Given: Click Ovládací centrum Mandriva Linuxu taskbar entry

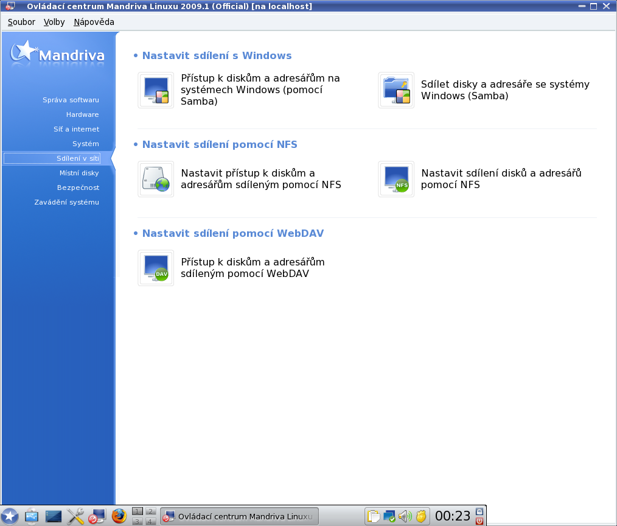Looking at the screenshot, I should 239,516.
